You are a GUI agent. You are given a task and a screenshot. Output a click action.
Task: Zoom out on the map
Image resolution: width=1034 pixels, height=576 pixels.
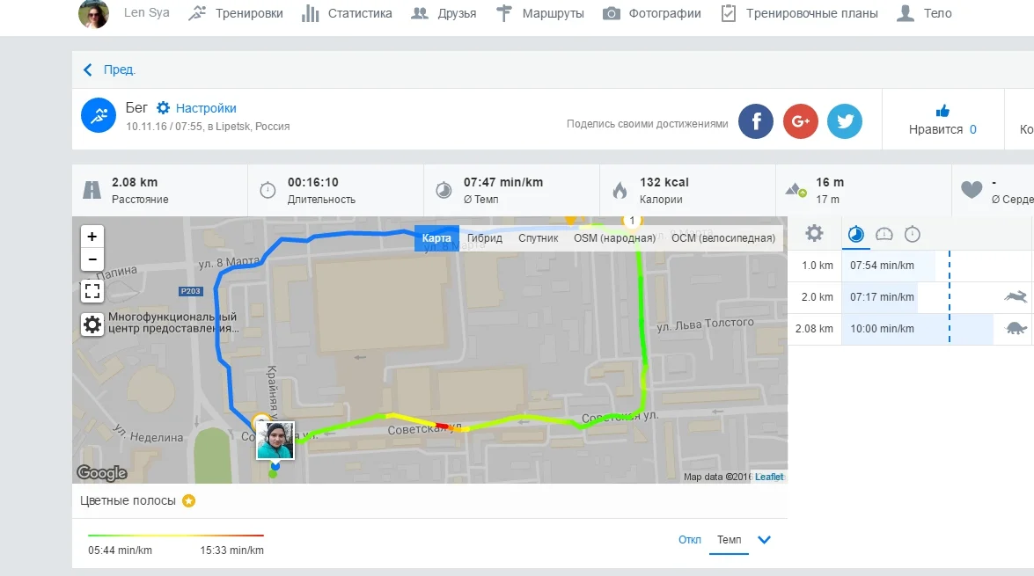tap(92, 259)
